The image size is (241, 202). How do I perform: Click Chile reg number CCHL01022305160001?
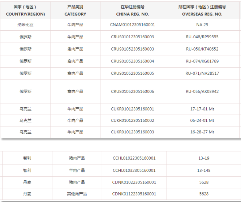click(x=134, y=158)
